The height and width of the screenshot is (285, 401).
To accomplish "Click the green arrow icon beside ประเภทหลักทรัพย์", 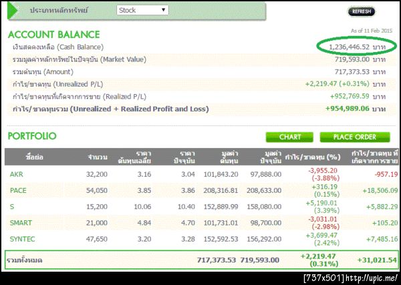I will pos(12,11).
